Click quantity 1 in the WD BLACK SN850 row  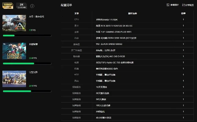point(183,44)
